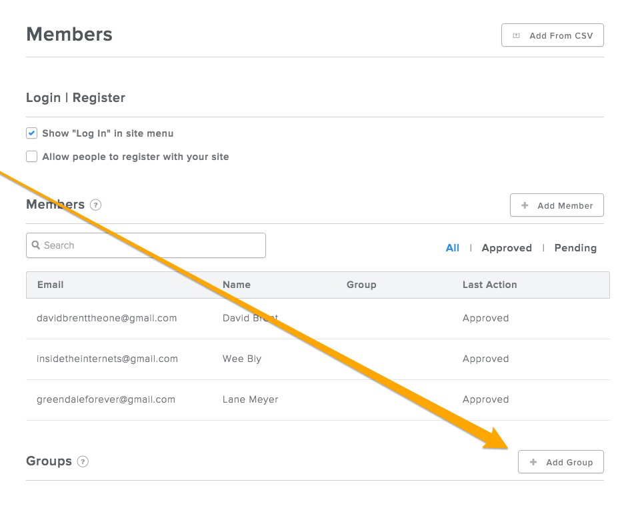Viewport: 634px width, 518px height.
Task: Click the Add Member button
Action: point(557,205)
